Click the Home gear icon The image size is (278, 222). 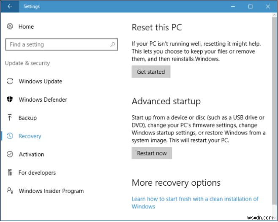tap(10, 27)
